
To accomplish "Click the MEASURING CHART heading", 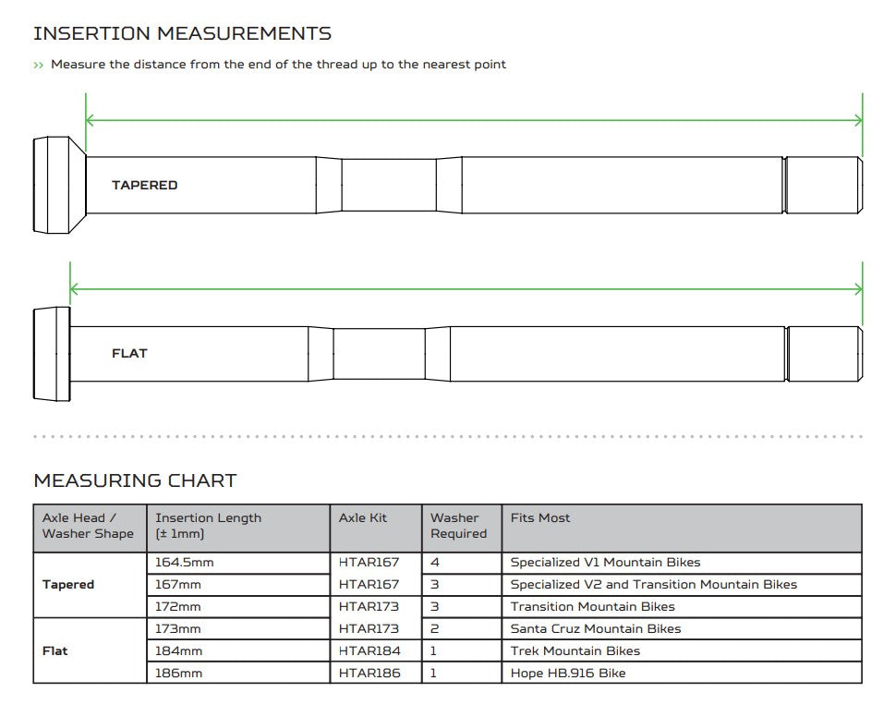I will pos(135,481).
